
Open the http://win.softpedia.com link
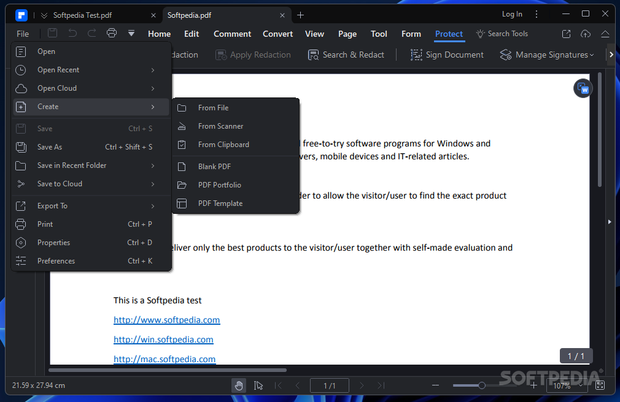coord(163,339)
